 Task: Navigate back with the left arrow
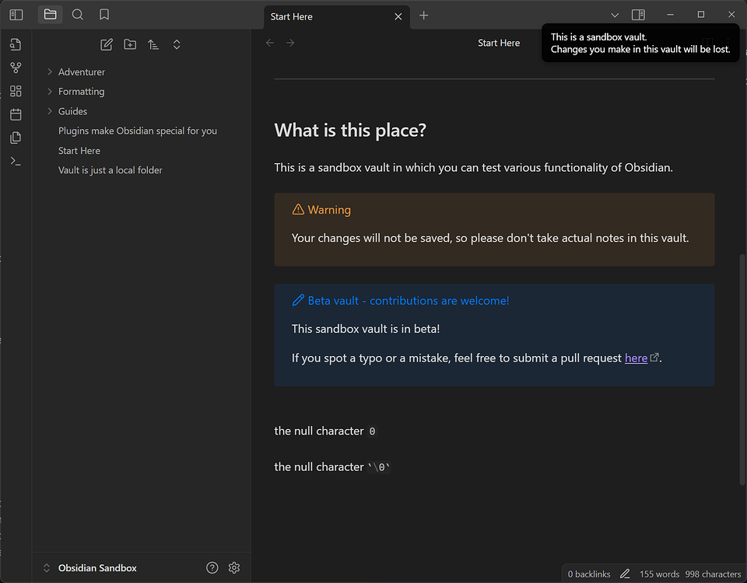[270, 43]
